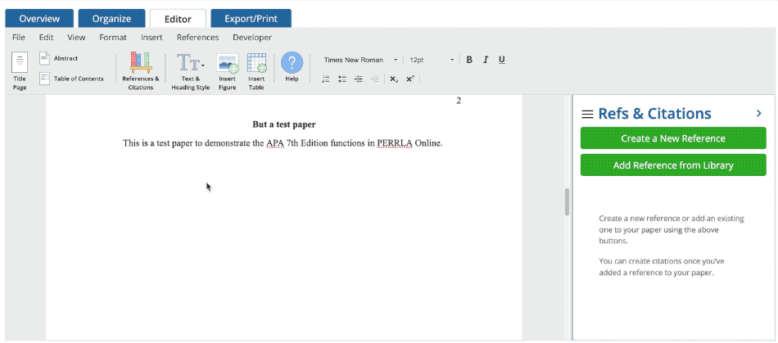Collapse the Refs & Citations panel chevron
This screenshot has width=778, height=343.
(x=758, y=114)
